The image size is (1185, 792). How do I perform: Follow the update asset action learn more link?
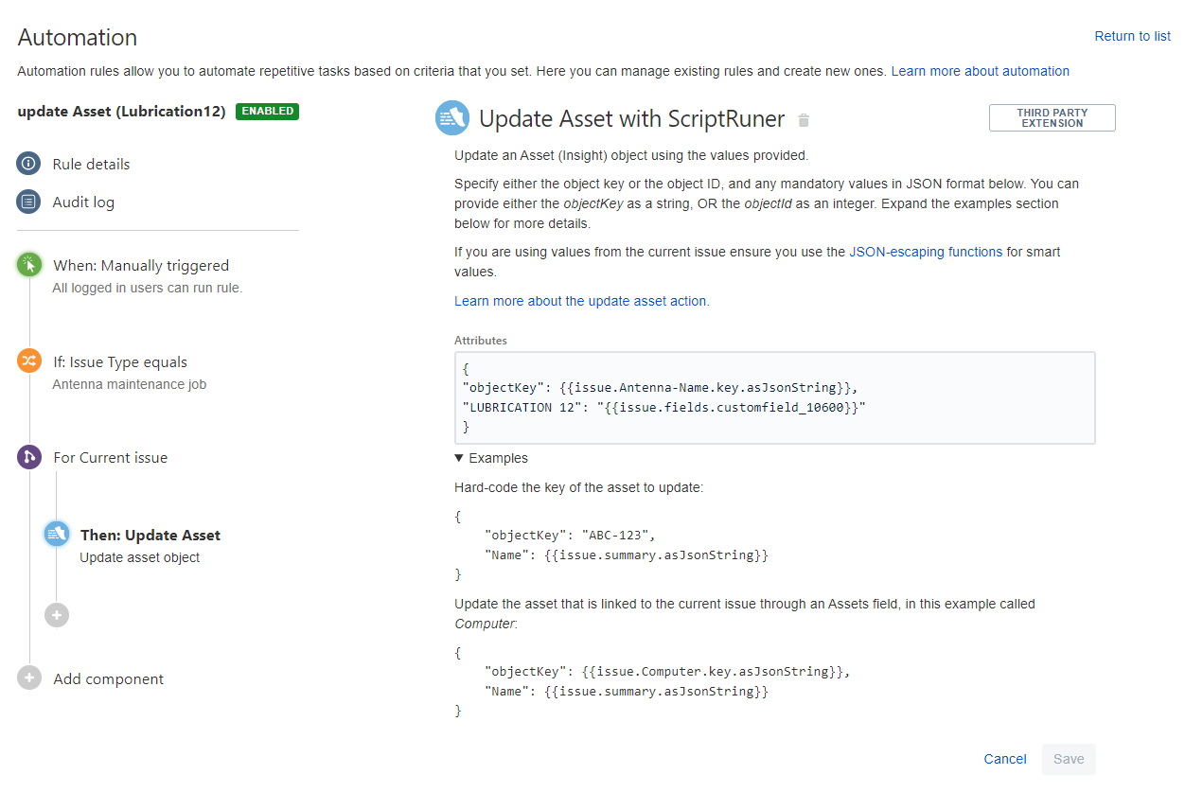[581, 300]
